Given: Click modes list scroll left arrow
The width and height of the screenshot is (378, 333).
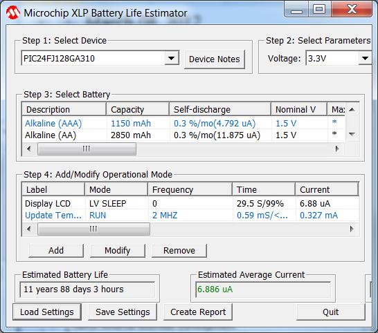Looking at the screenshot, I should (x=29, y=229).
